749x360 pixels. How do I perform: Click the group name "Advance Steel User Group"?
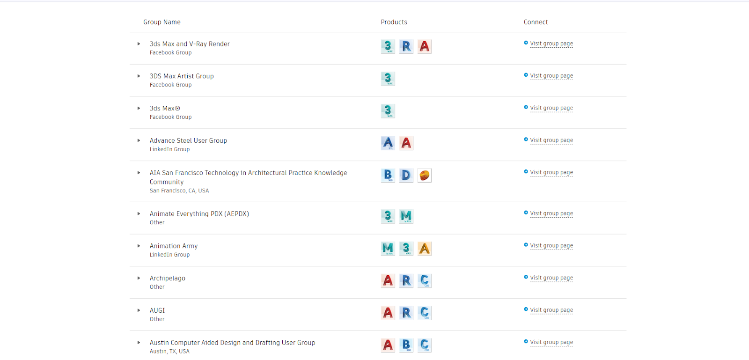(188, 140)
